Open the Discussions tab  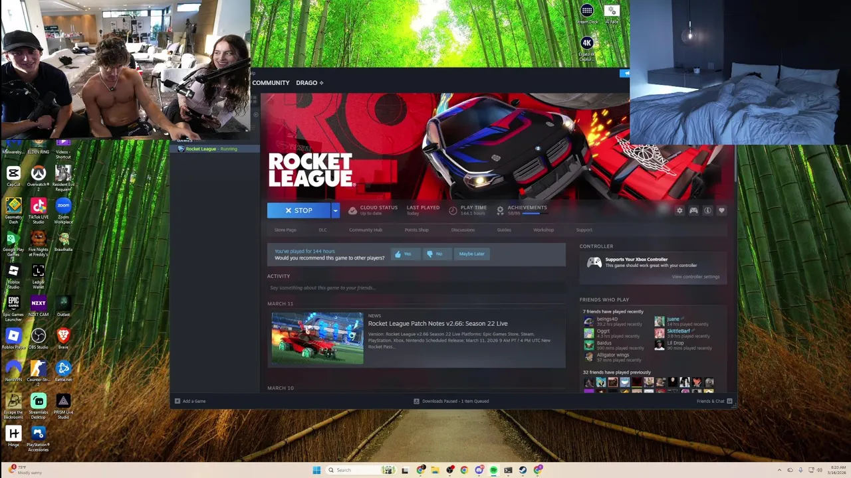pos(463,230)
